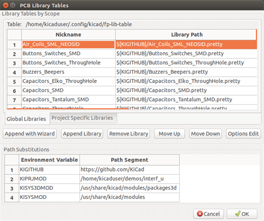
Task: Select the KISYS3DMOD environment variable cell
Action: (x=49, y=188)
